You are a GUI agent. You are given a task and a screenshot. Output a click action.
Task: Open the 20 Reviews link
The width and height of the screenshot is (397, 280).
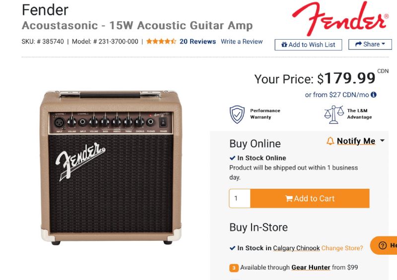pyautogui.click(x=198, y=42)
